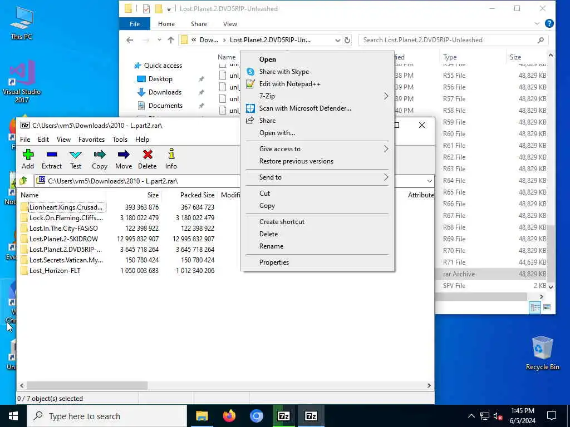Switch to first 7-Zip taskbar window

[283, 416]
